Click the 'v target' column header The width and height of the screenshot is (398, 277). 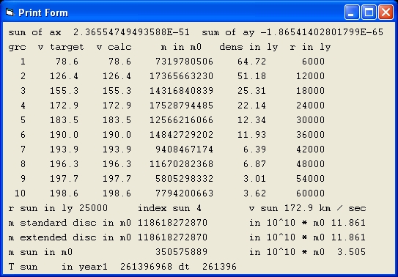click(61, 47)
